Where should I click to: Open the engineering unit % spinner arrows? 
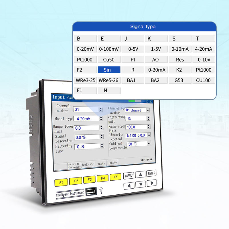click(148, 118)
